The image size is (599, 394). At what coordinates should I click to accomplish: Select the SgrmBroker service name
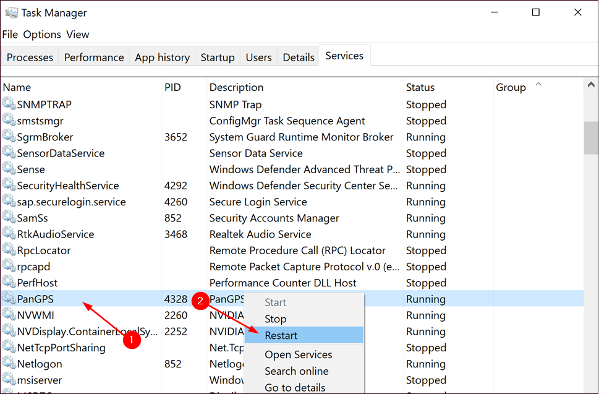click(x=45, y=137)
